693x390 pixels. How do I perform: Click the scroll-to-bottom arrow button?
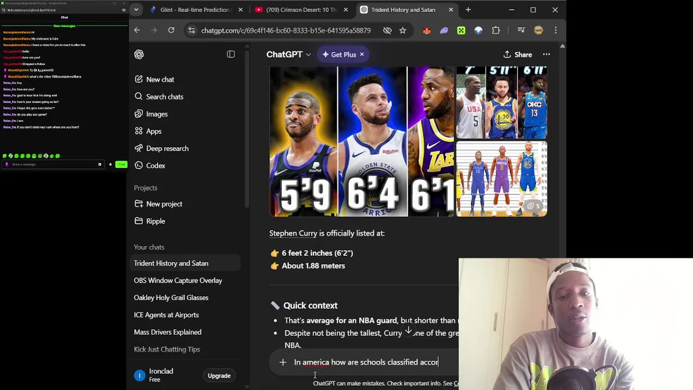pos(409,330)
